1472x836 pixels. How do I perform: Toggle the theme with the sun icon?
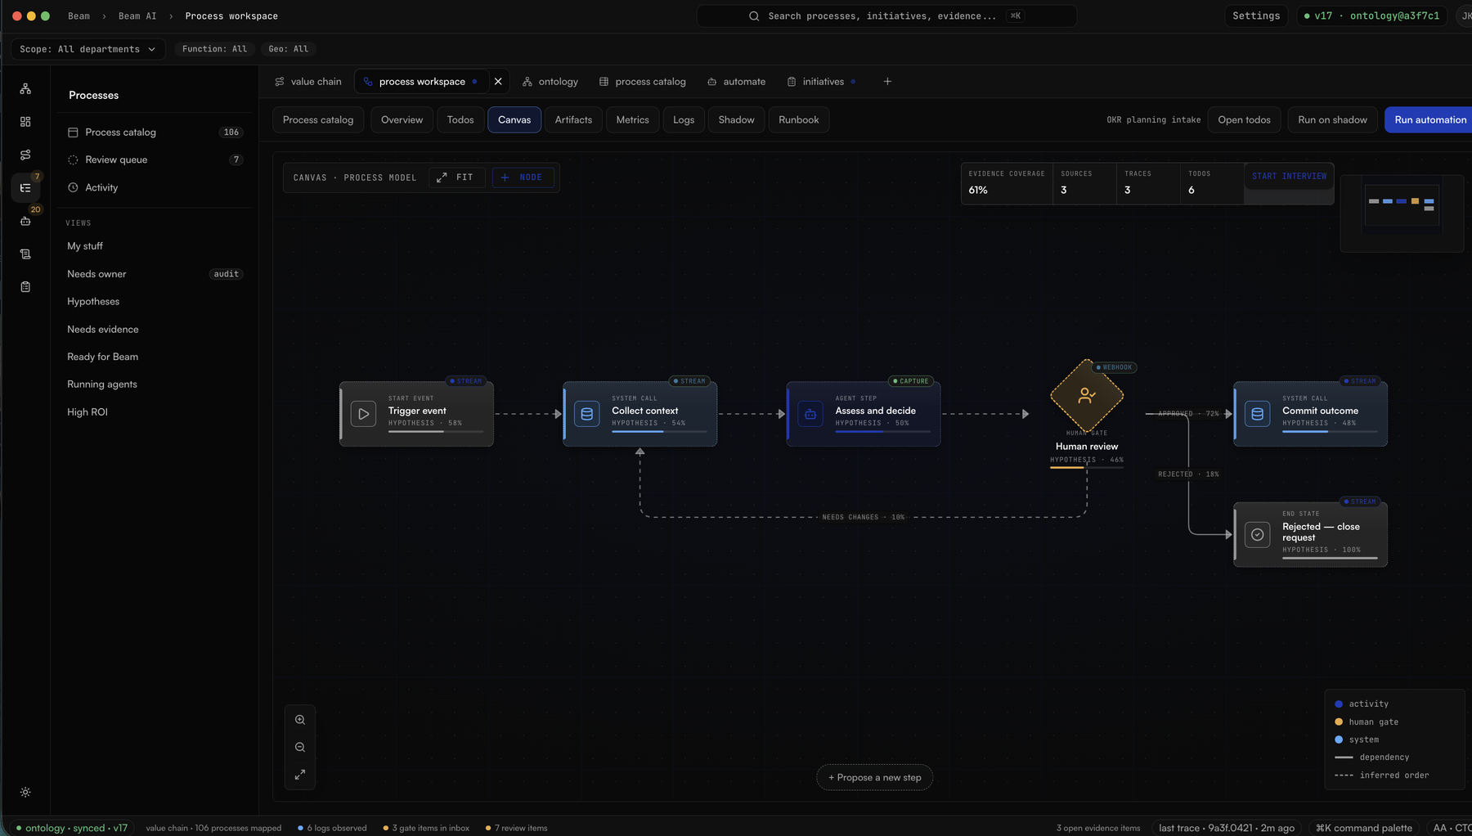(25, 792)
